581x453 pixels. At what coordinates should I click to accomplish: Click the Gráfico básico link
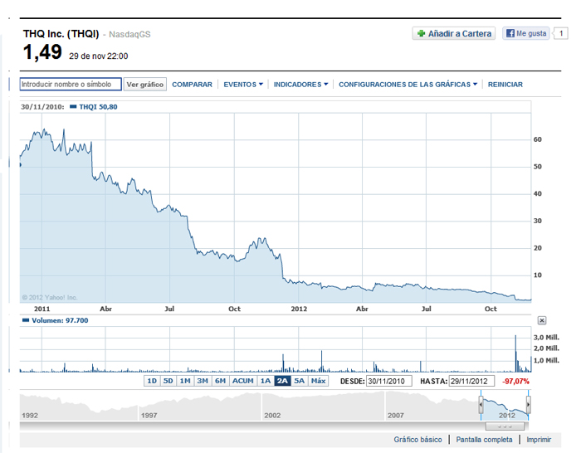(417, 440)
